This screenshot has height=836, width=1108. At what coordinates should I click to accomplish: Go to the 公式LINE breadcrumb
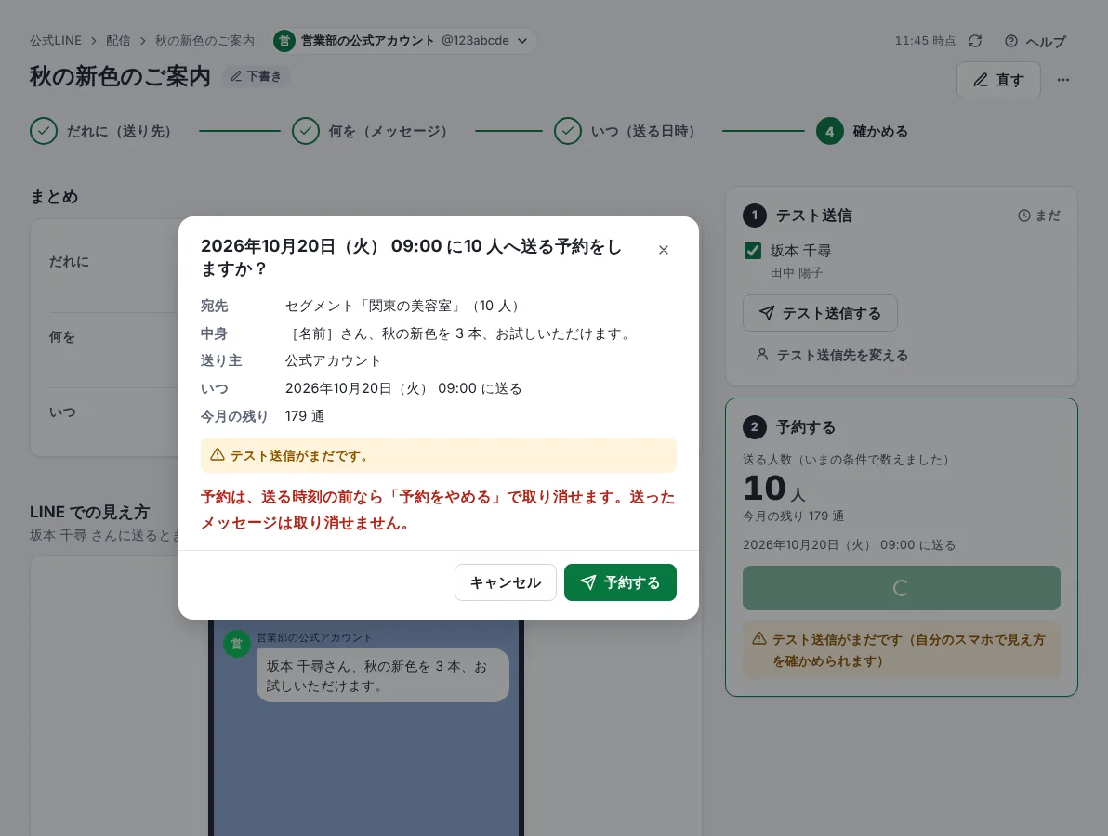click(56, 41)
